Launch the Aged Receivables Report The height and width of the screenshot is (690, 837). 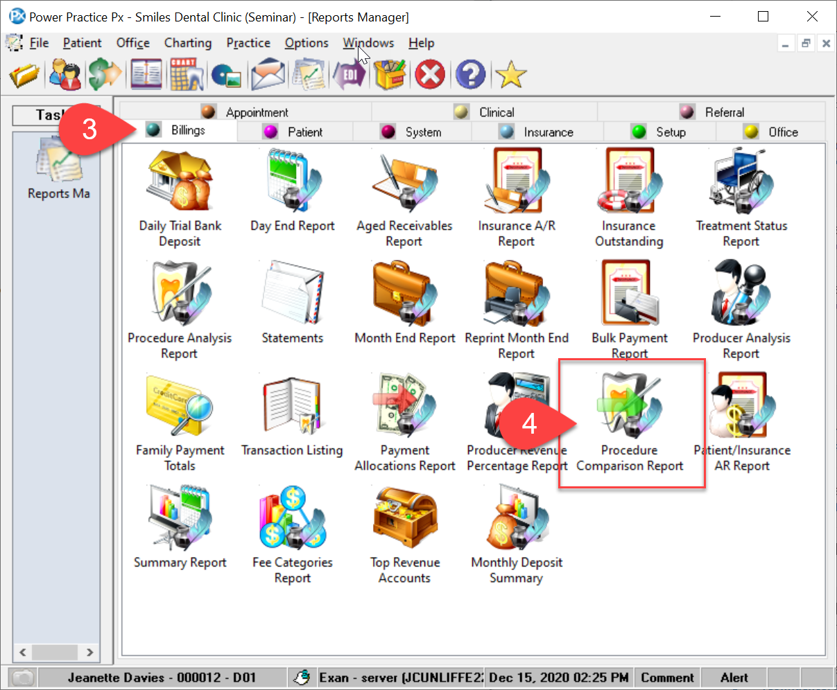pyautogui.click(x=404, y=199)
